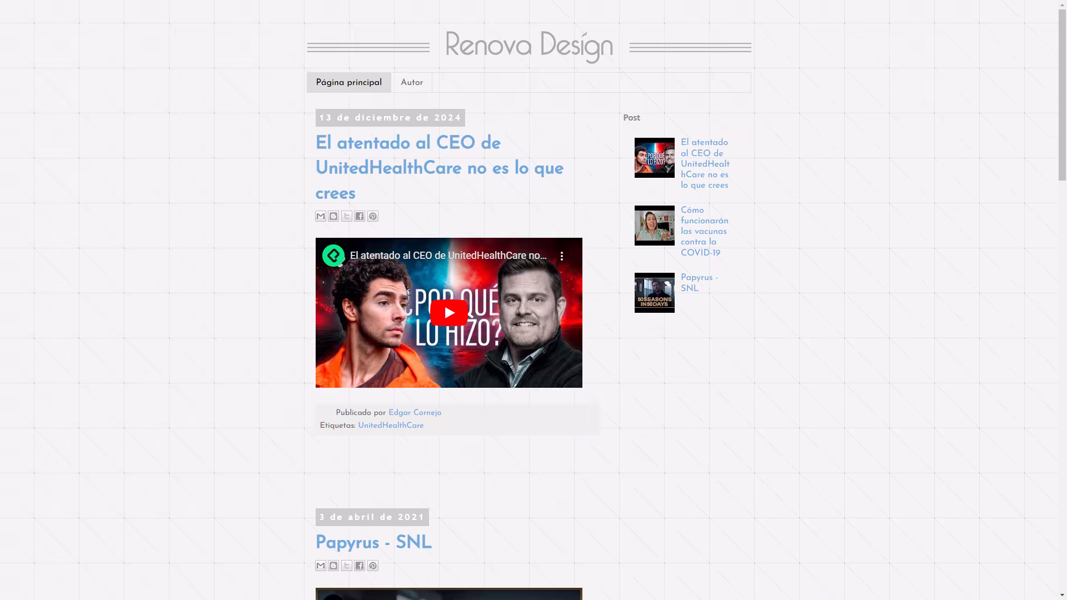This screenshot has height=600, width=1067.
Task: Share Papyrus - SNL post on Twitter
Action: pos(347,566)
